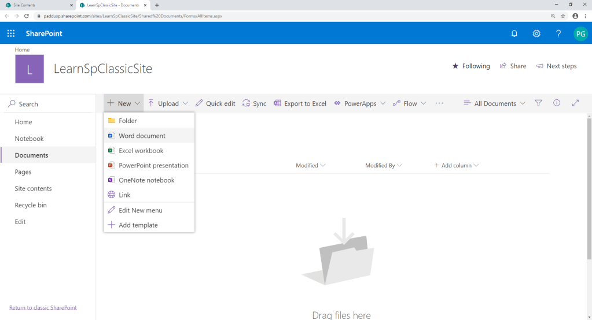
Task: Open the All Documents view dropdown
Action: click(x=495, y=103)
